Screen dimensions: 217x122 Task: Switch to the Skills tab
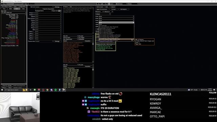click(11, 9)
